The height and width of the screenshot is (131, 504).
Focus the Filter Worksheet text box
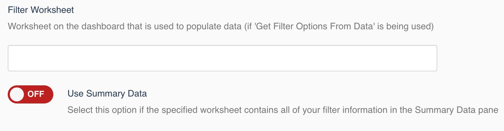pyautogui.click(x=223, y=58)
